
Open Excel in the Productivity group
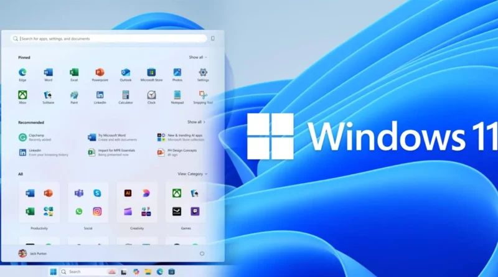point(30,211)
